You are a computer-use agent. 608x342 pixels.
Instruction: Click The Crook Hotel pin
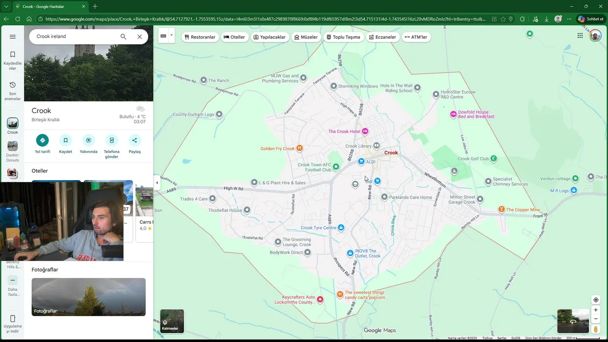click(365, 132)
